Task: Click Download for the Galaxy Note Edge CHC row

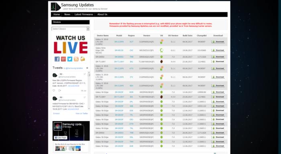Action: [218, 50]
